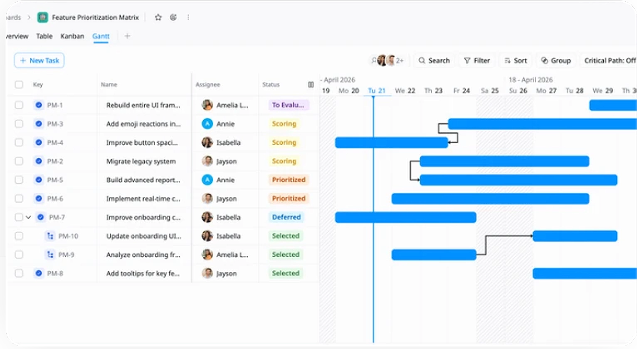The image size is (637, 349).
Task: Open the three-dot board options menu
Action: 188,17
